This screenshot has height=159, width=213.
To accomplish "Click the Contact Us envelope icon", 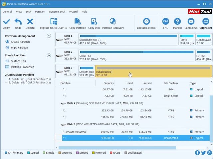I will pos(191,21).
